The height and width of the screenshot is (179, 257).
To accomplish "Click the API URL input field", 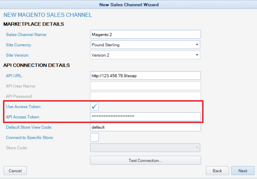I will 145,76.
